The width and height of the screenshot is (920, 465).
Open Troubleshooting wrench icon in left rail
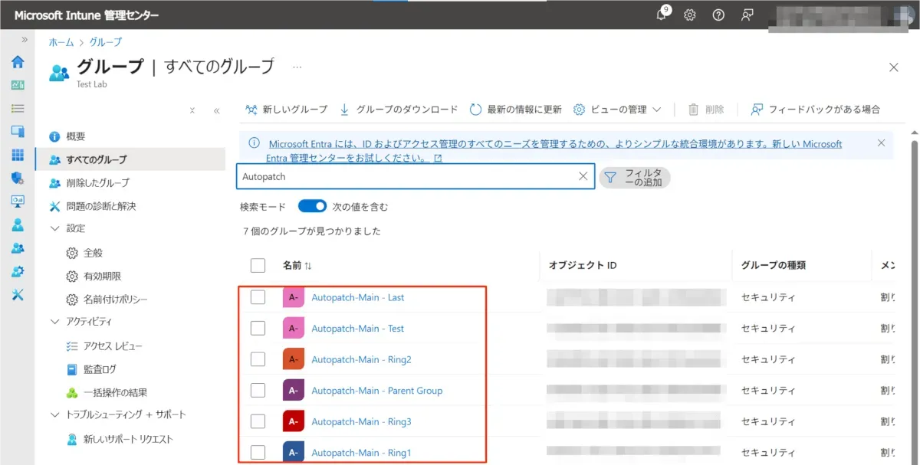pos(17,295)
